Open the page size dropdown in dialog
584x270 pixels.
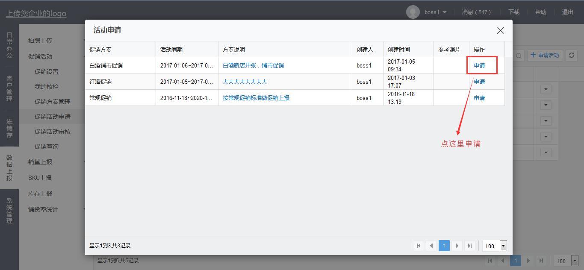[503, 246]
